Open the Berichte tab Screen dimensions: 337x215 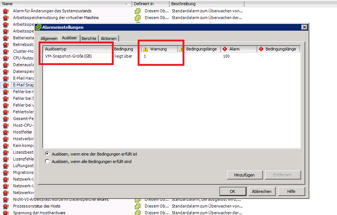(x=89, y=39)
